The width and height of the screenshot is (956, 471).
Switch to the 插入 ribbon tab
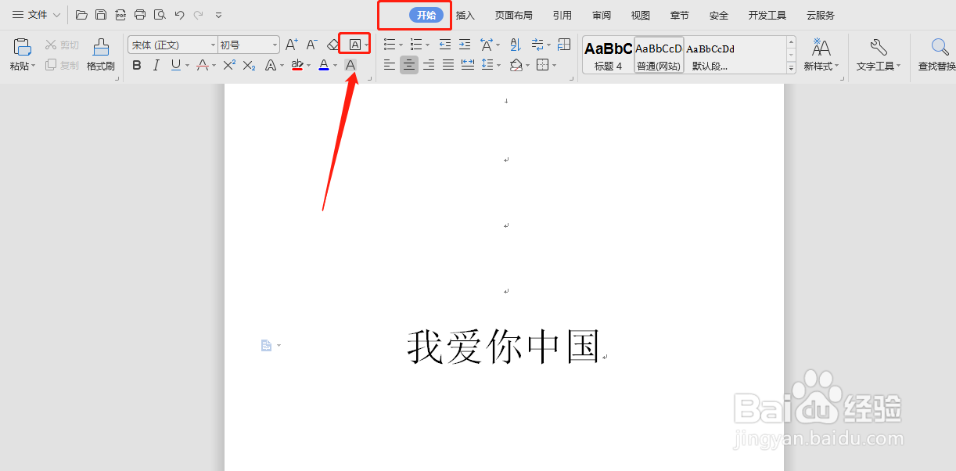[x=465, y=14]
